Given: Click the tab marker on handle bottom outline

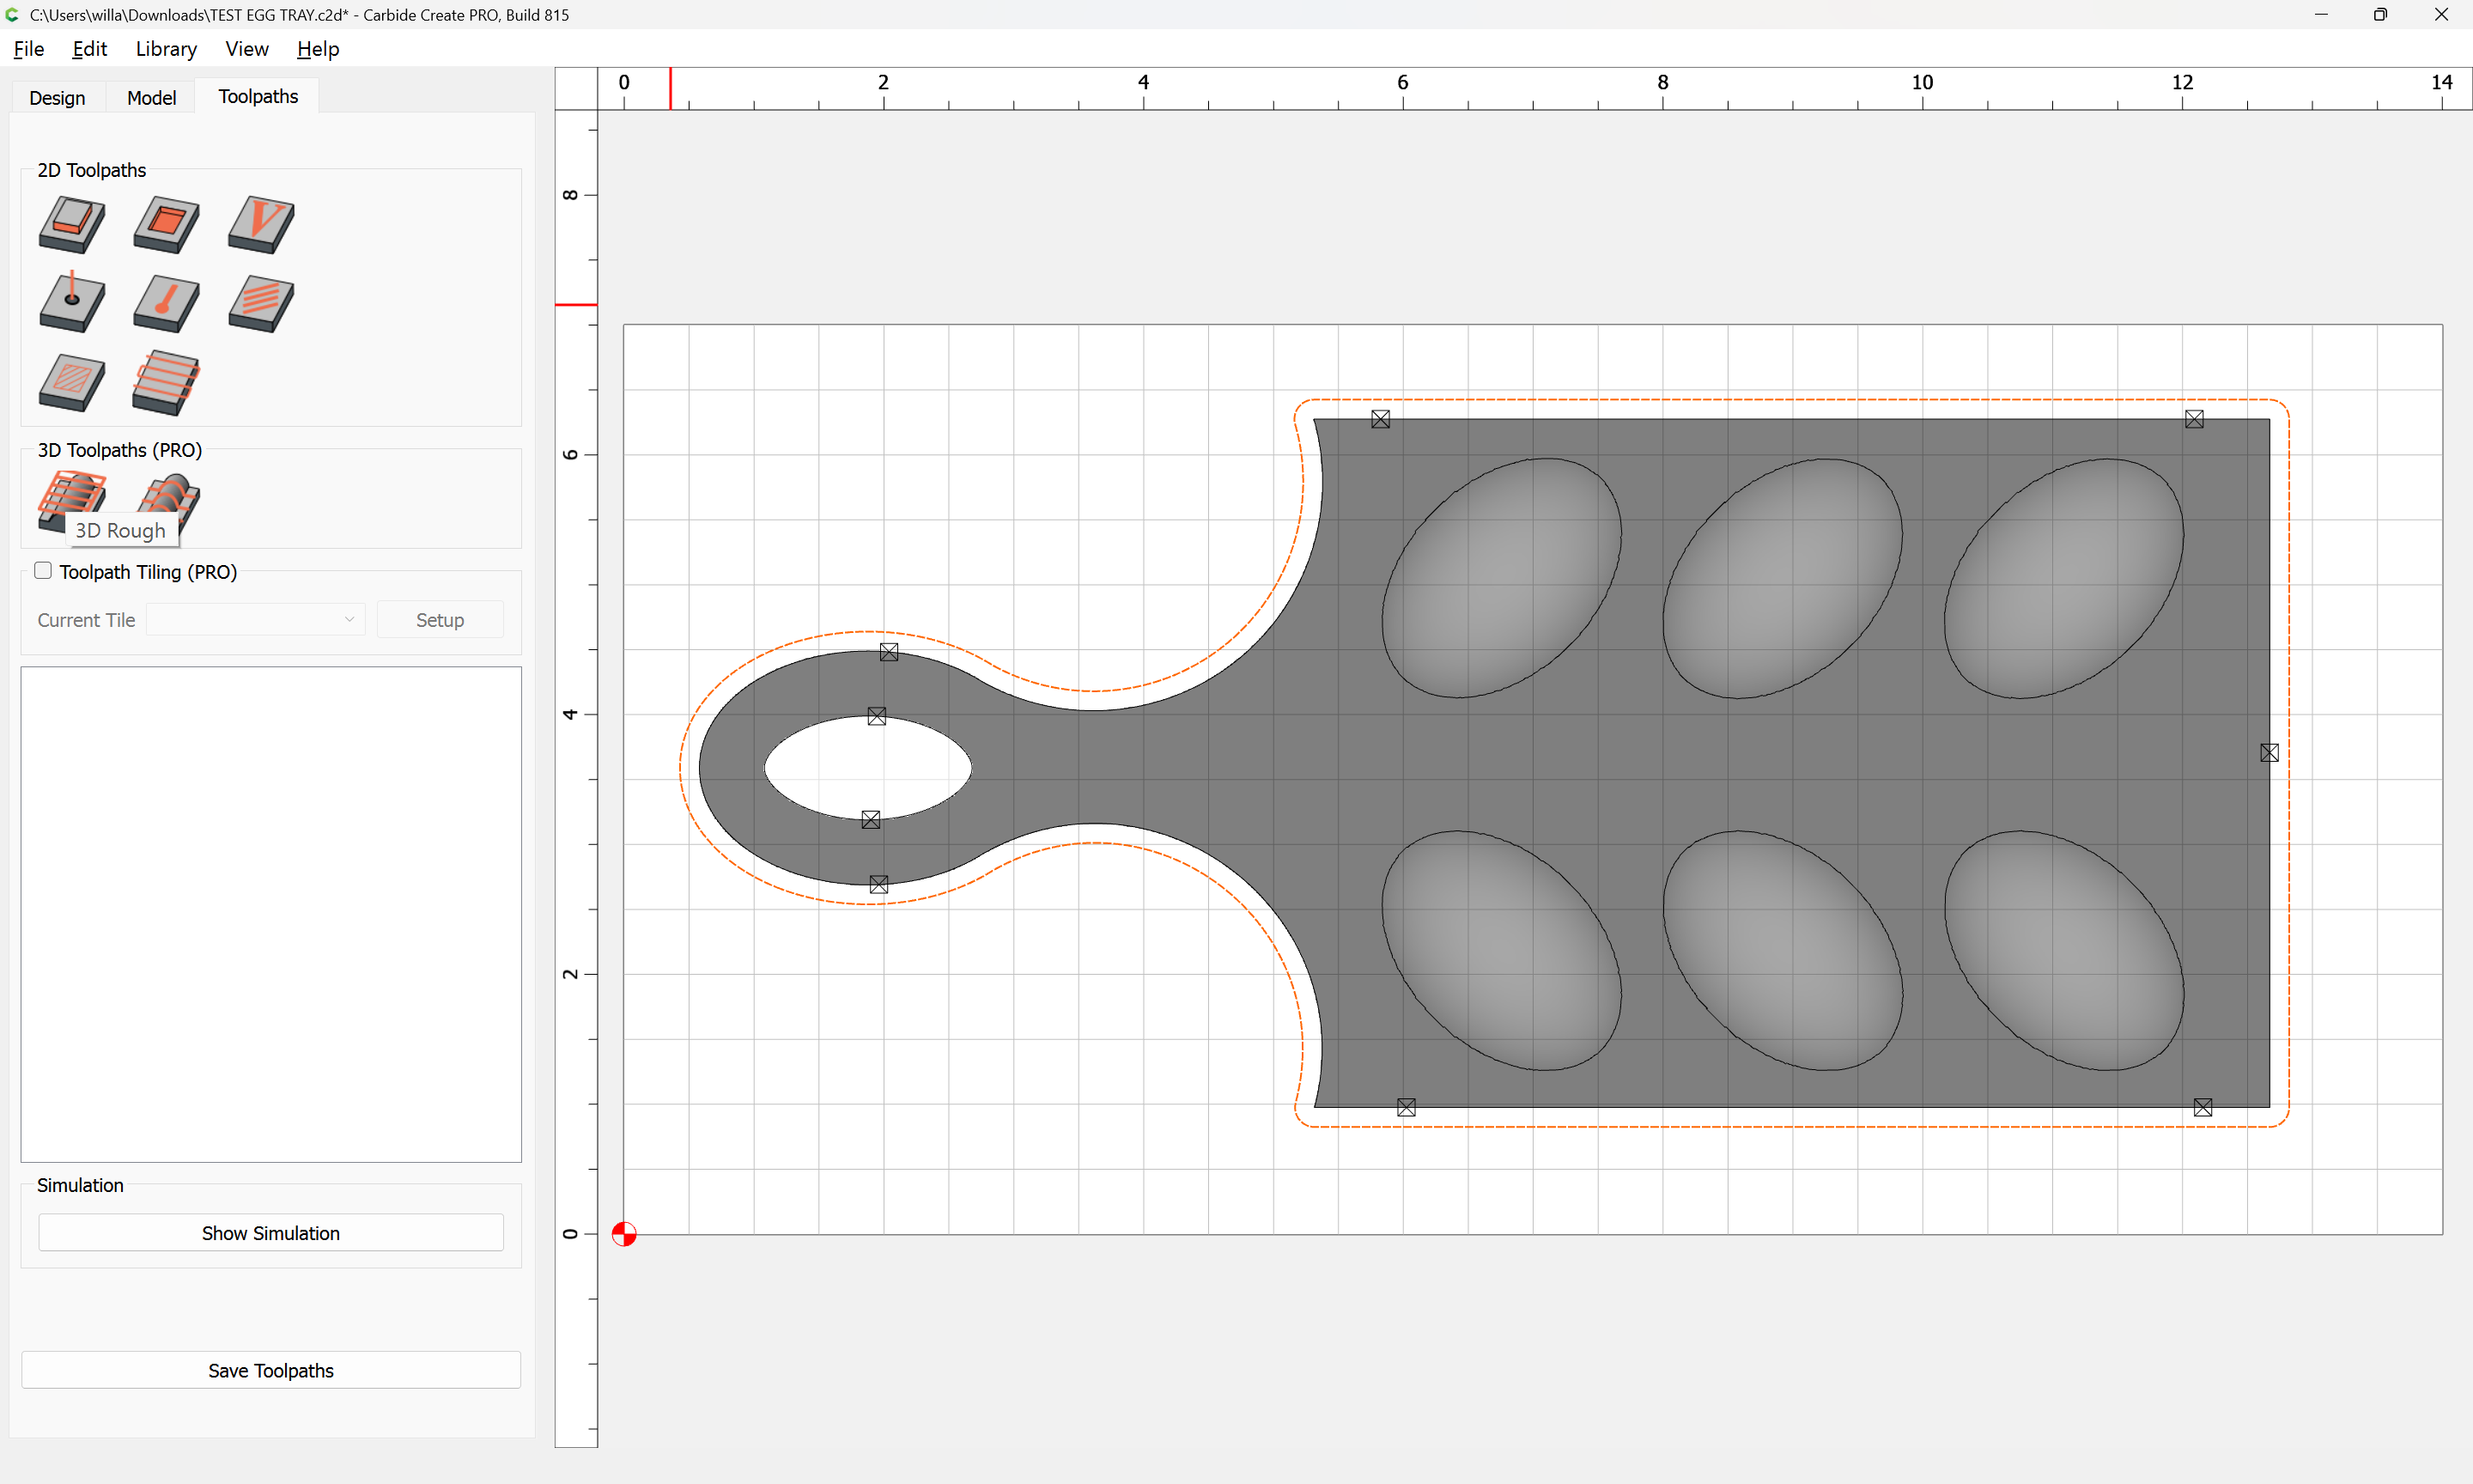Looking at the screenshot, I should 878,884.
